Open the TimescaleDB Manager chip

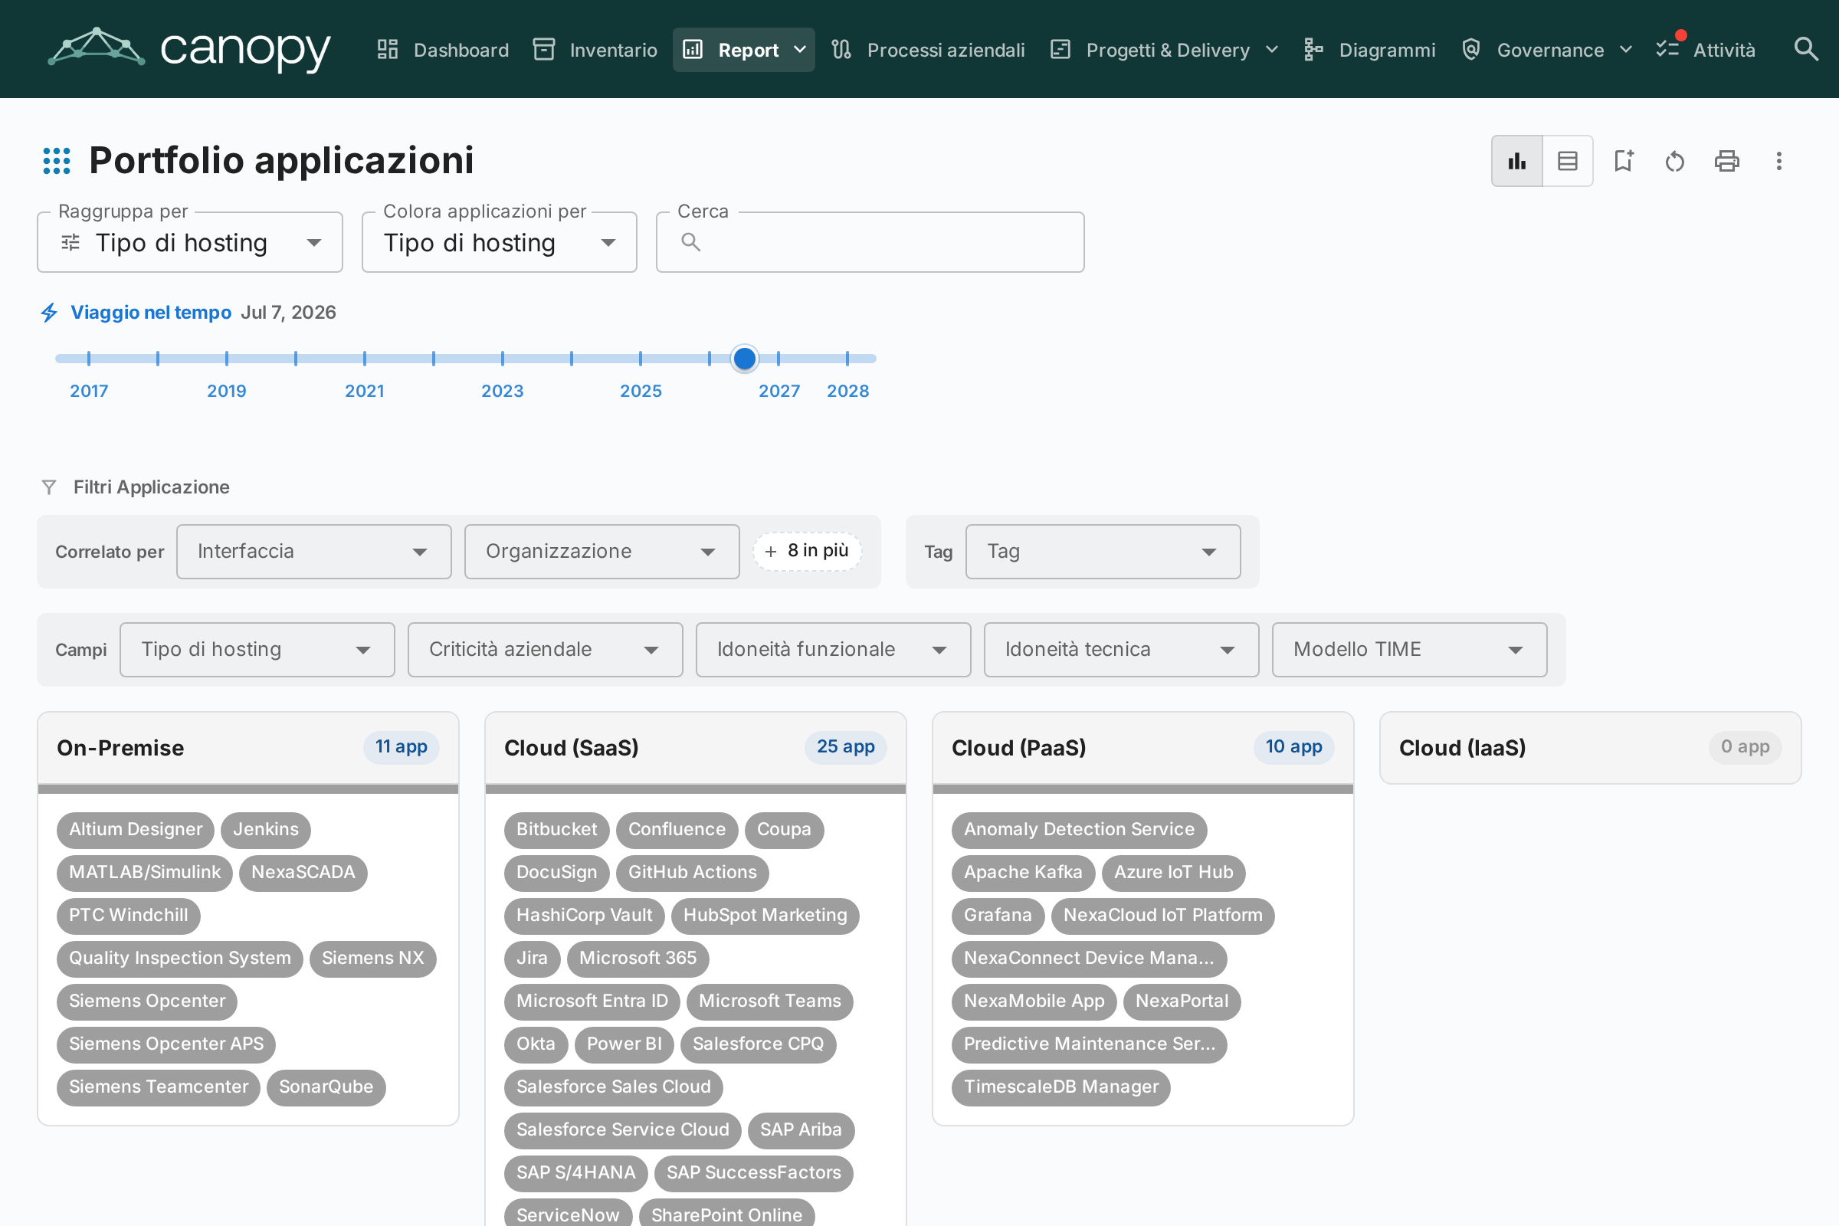[x=1061, y=1087]
